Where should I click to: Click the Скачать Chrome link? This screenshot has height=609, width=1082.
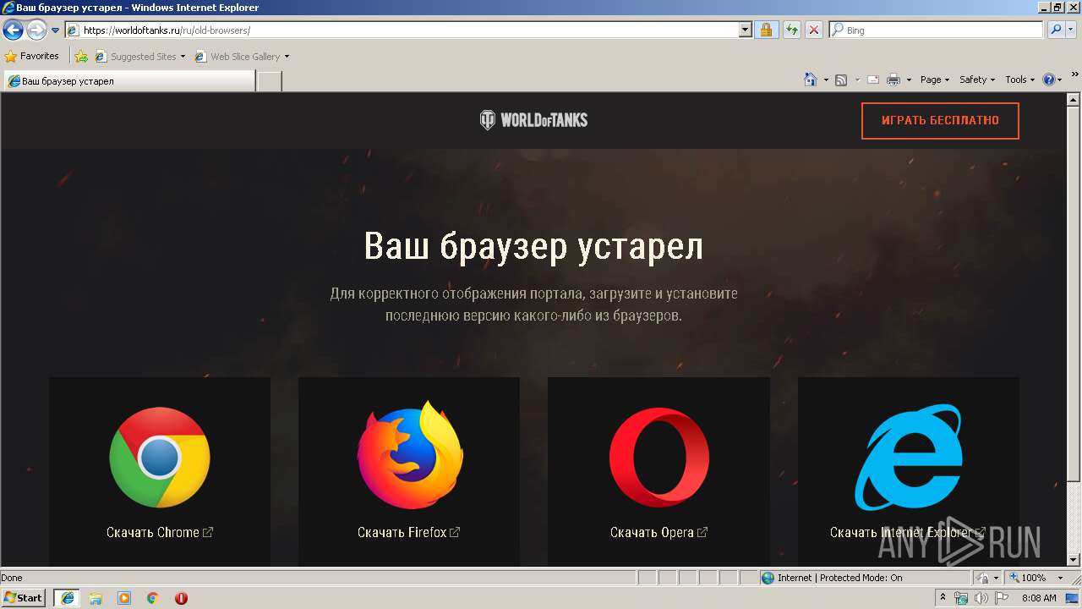(x=160, y=532)
